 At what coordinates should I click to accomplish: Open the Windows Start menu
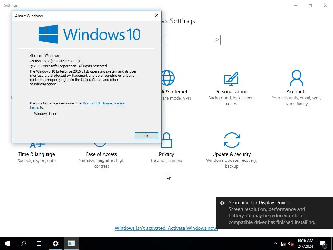coord(8,243)
